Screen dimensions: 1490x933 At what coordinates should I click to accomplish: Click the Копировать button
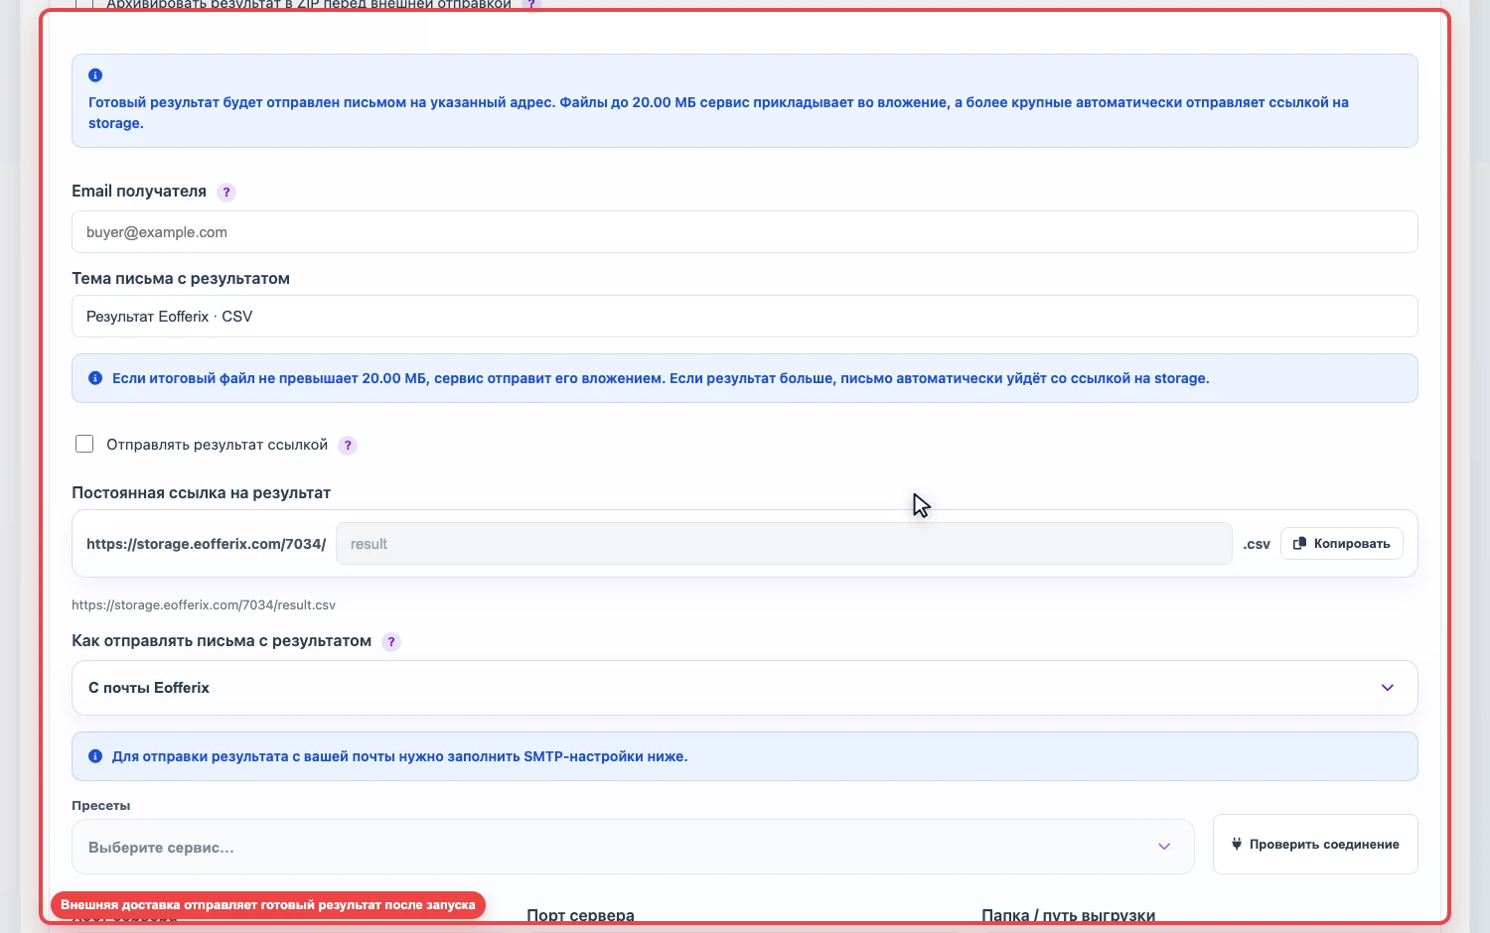tap(1341, 544)
